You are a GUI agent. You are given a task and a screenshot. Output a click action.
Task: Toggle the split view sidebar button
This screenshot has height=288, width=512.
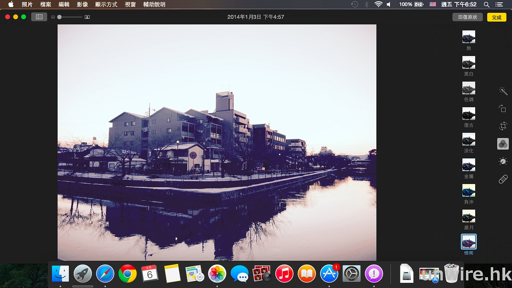click(x=39, y=17)
